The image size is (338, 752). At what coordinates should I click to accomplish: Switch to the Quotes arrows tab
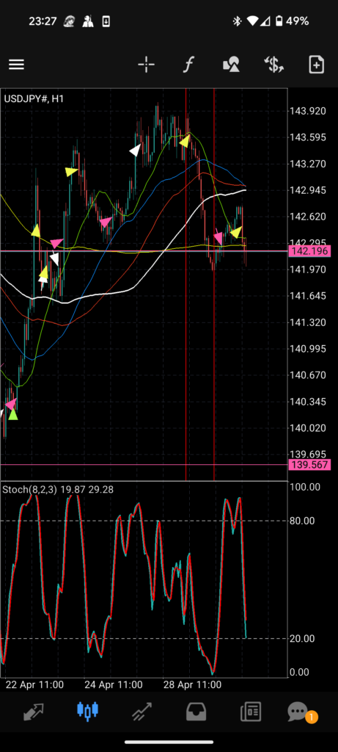pos(34,712)
